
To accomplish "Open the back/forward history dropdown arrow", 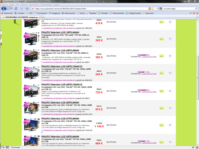I will [12, 9].
